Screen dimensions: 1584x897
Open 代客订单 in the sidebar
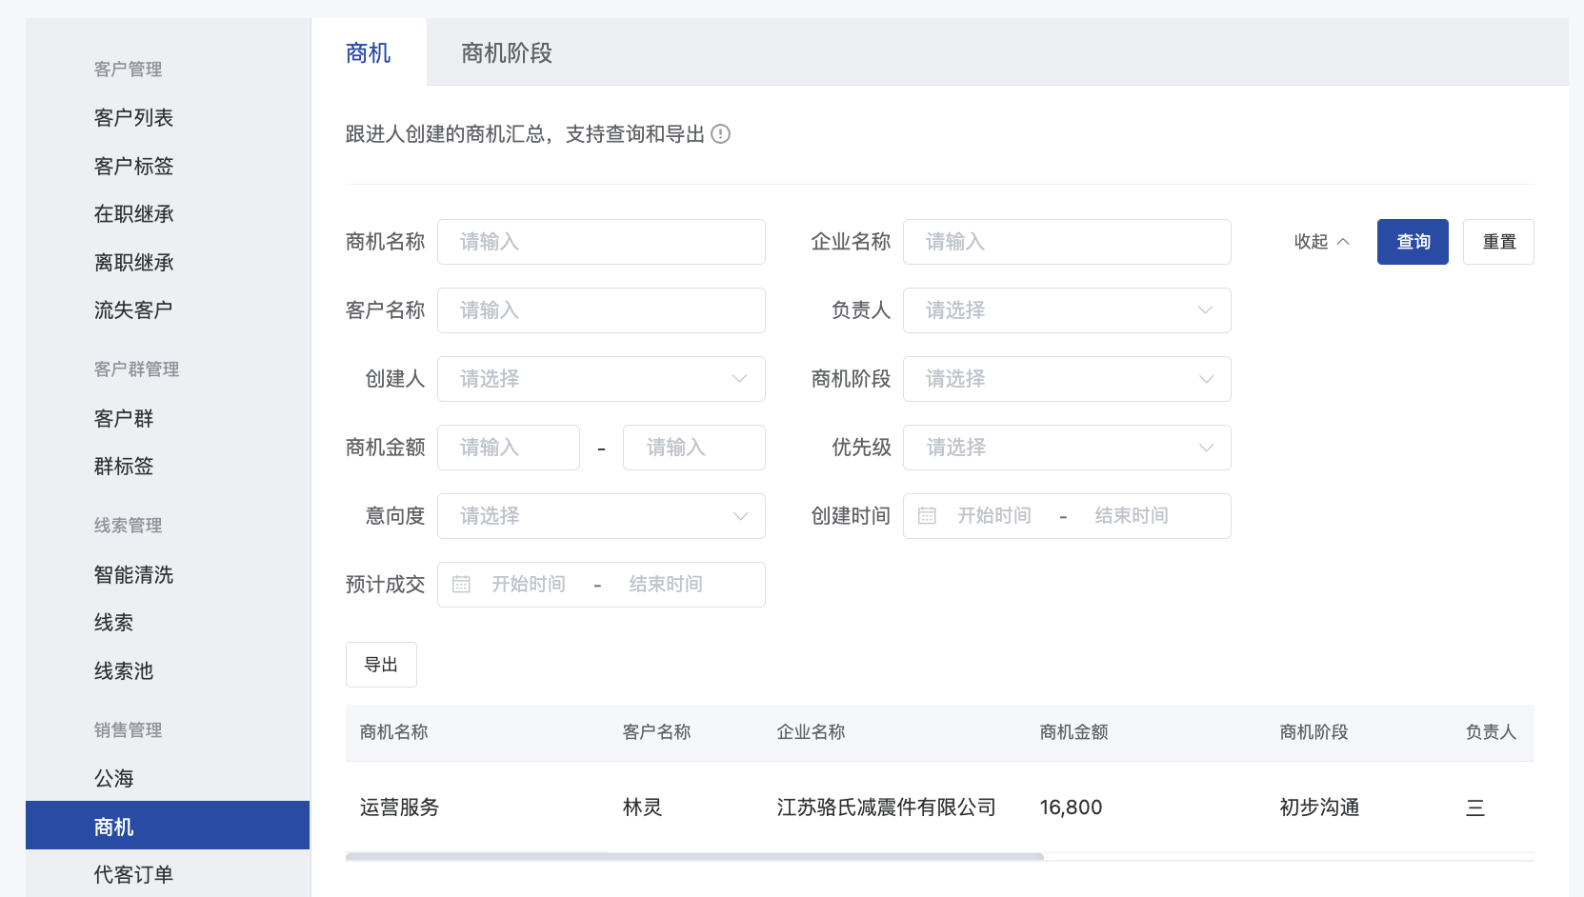point(133,875)
